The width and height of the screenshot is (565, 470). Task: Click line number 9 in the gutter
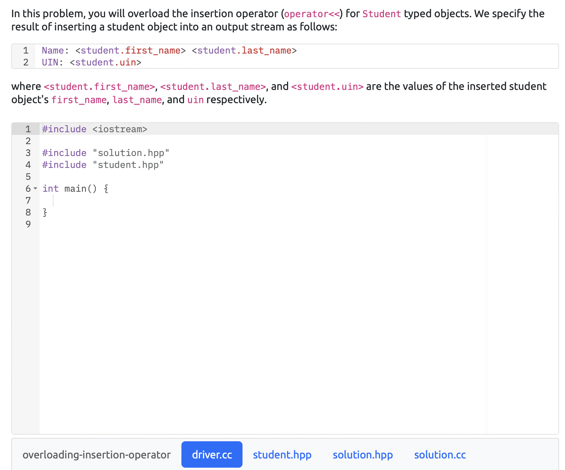tap(28, 224)
